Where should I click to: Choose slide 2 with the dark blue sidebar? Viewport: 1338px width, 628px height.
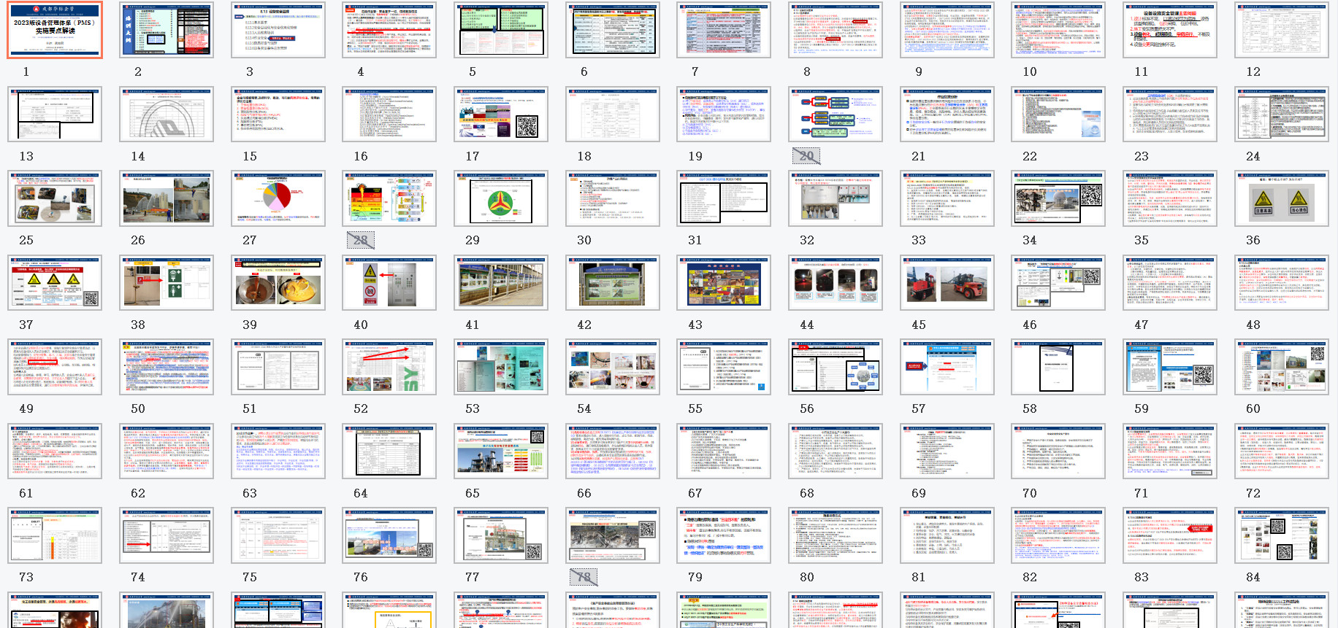pyautogui.click(x=167, y=31)
